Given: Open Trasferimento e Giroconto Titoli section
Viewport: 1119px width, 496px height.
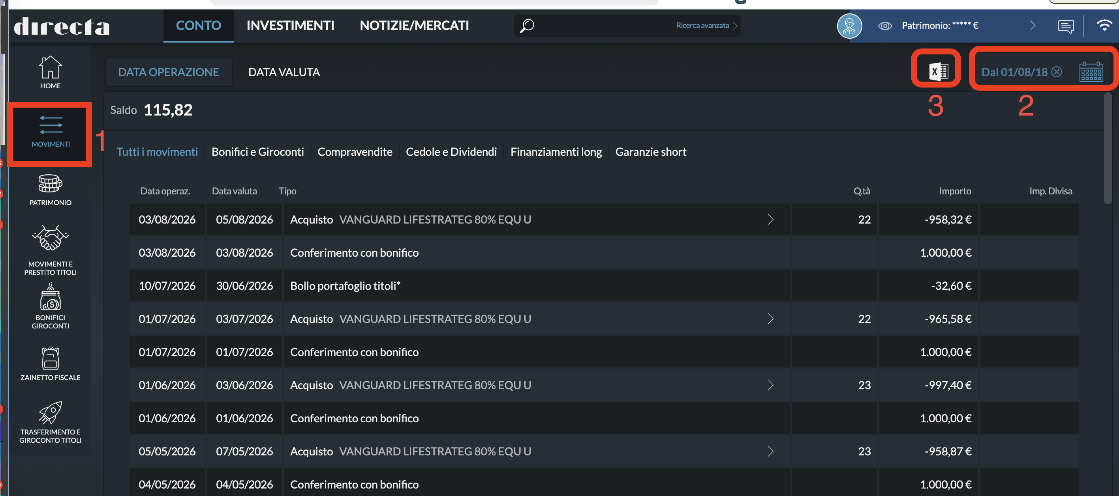Looking at the screenshot, I should [51, 422].
